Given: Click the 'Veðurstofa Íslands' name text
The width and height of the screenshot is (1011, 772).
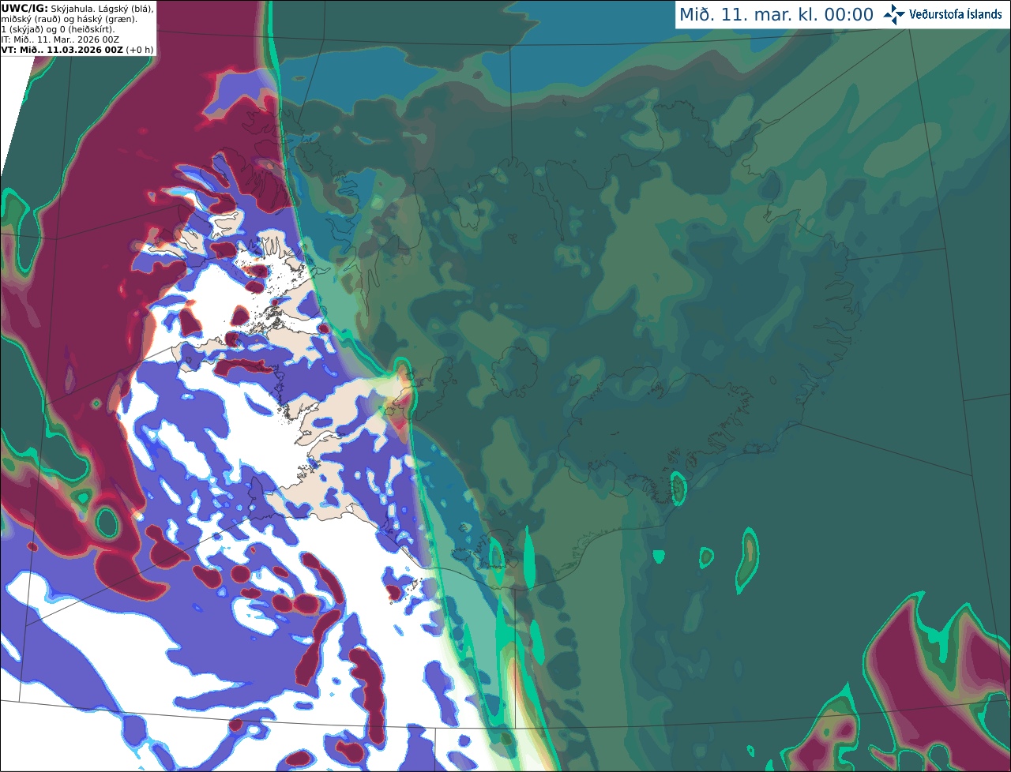Looking at the screenshot, I should tap(956, 14).
